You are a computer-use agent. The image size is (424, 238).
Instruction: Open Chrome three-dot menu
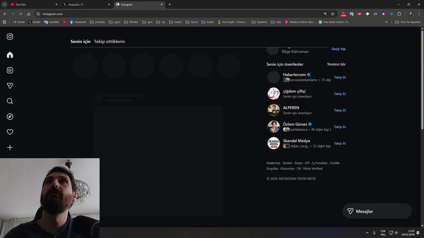tap(419, 14)
